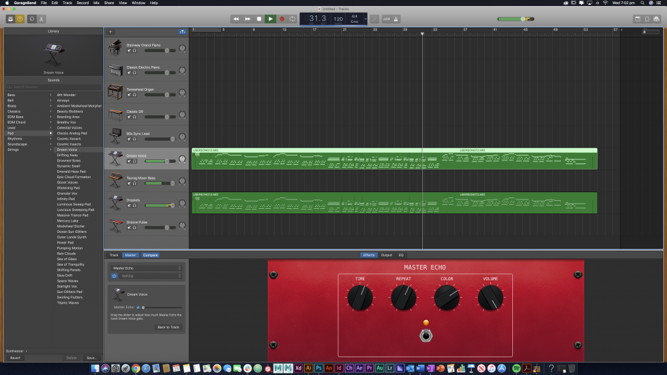Click the Save button in Library
The width and height of the screenshot is (667, 375).
click(x=91, y=358)
